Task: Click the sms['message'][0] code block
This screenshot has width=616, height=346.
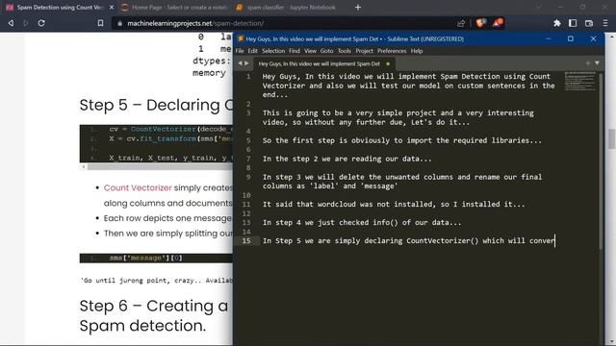Action: pos(156,259)
